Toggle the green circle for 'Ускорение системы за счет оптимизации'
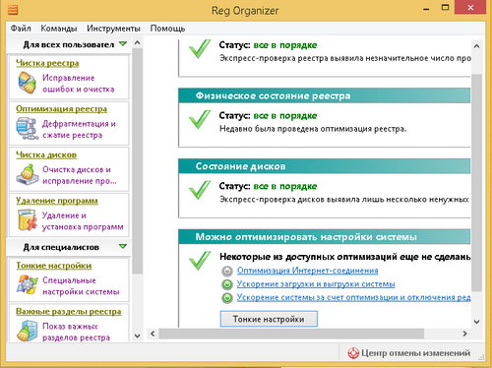This screenshot has height=368, width=492. [227, 298]
